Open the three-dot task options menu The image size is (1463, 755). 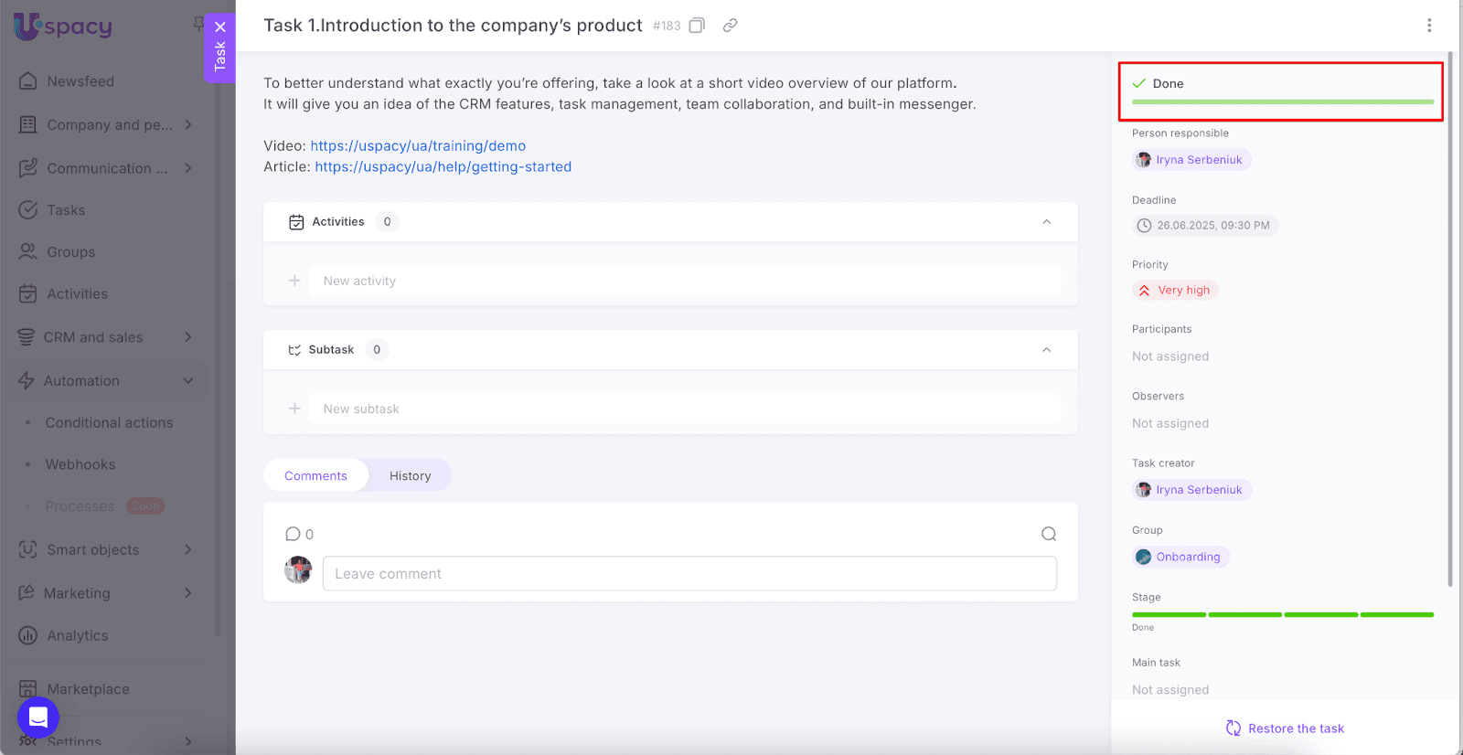click(x=1429, y=26)
